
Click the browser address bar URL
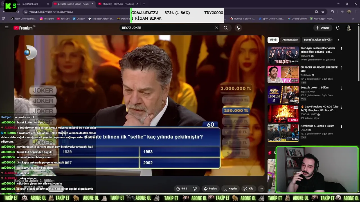(51, 12)
